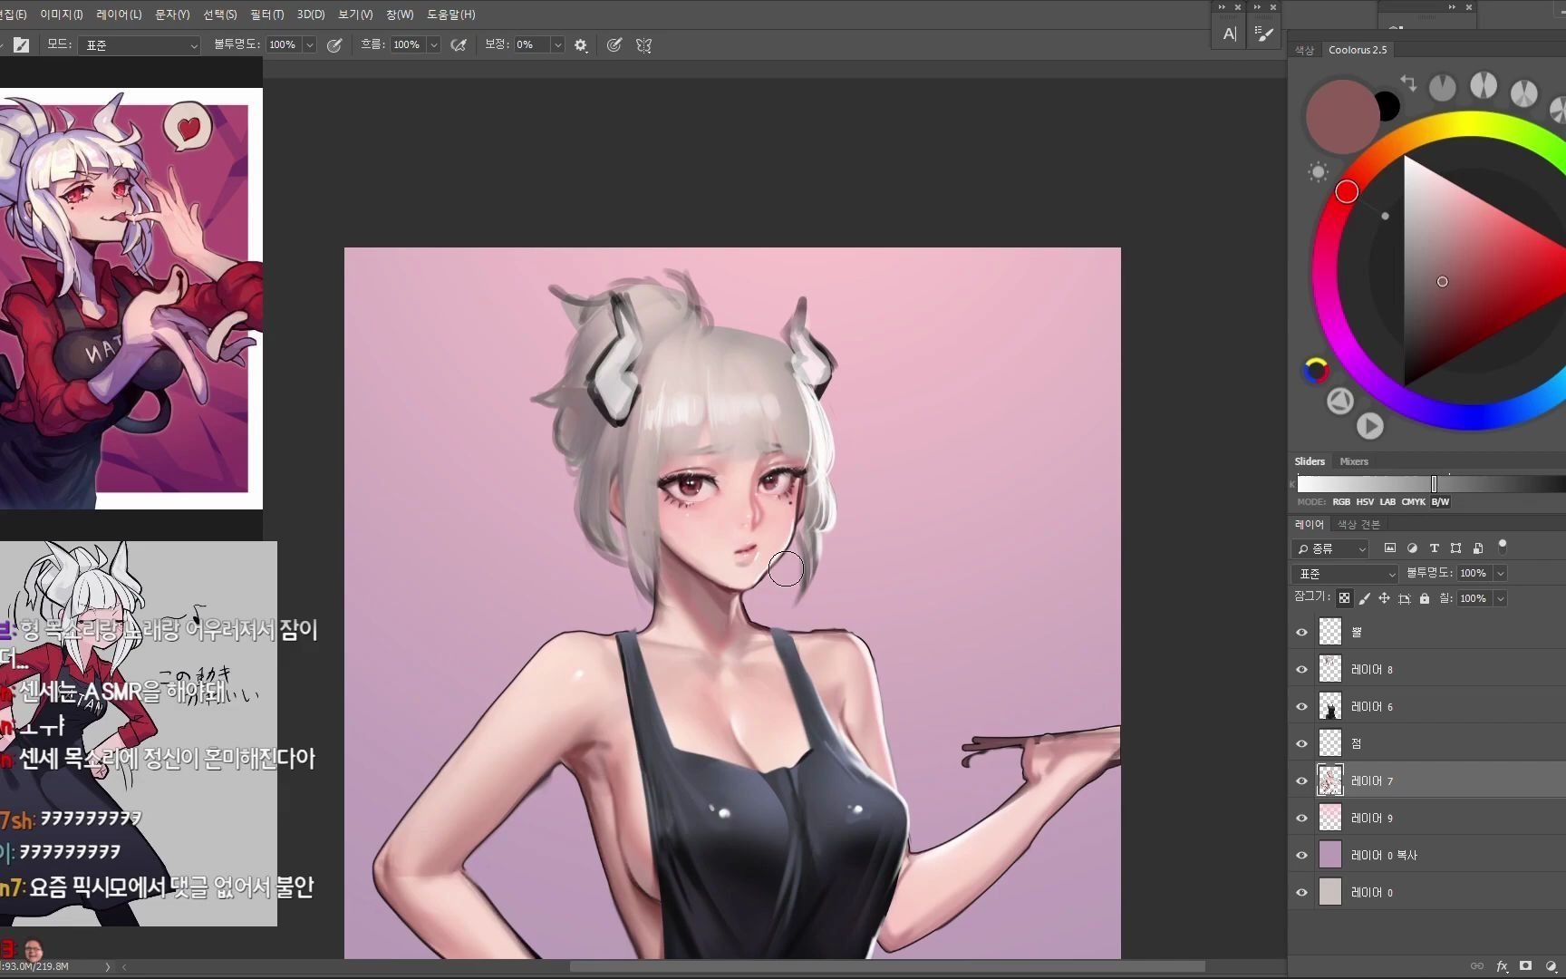Hide layer 레이어 0 복사

[1302, 855]
